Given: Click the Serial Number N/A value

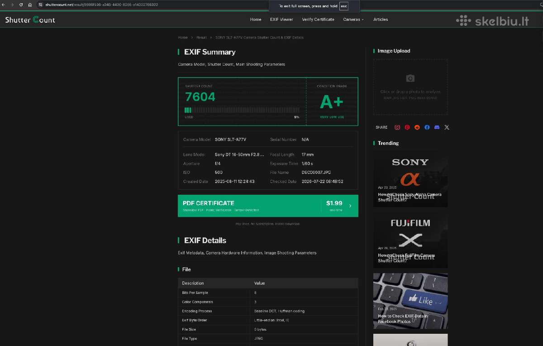Looking at the screenshot, I should click(x=305, y=139).
